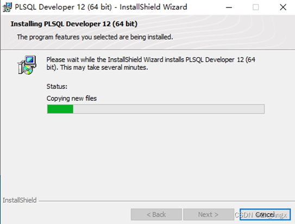Click 'The program features you selected' subtitle

coord(95,37)
